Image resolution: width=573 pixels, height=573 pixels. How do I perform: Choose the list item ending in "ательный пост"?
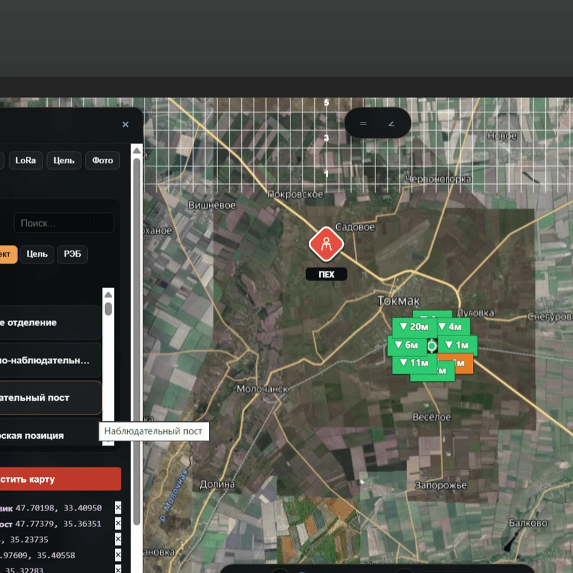coord(50,397)
